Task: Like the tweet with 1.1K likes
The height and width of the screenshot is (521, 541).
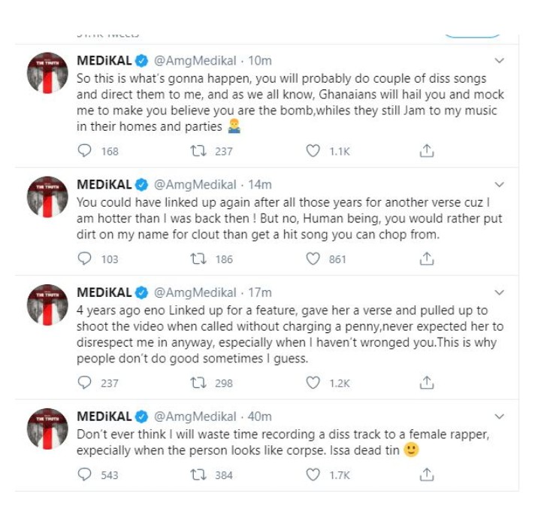Action: pos(313,151)
